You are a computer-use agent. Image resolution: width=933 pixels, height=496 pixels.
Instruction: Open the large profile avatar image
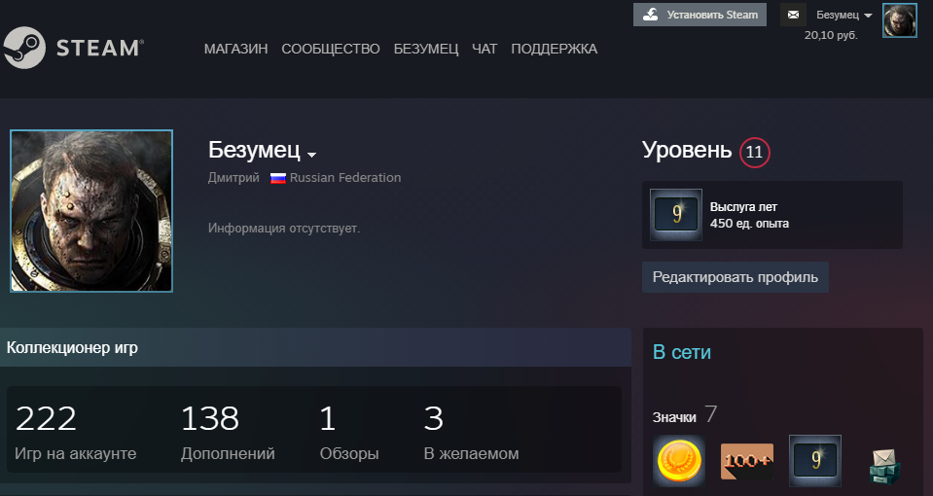[x=91, y=210]
